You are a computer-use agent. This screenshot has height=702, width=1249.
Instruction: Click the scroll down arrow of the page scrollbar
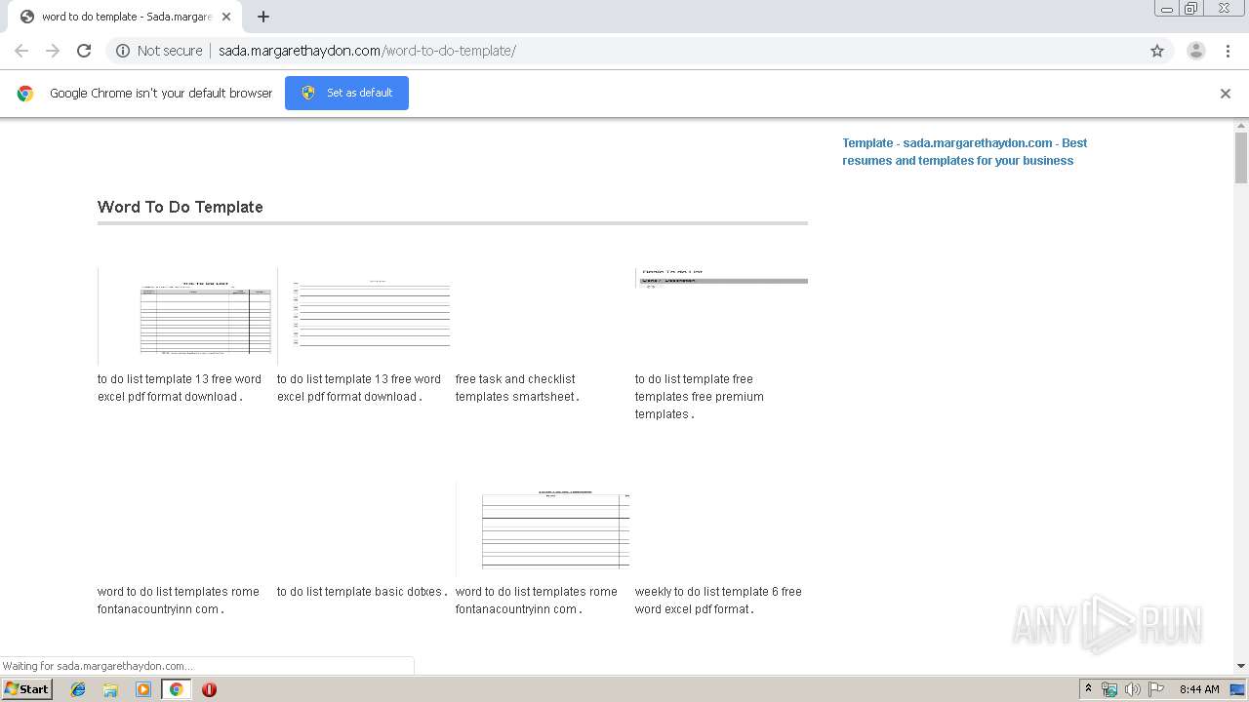[1241, 666]
